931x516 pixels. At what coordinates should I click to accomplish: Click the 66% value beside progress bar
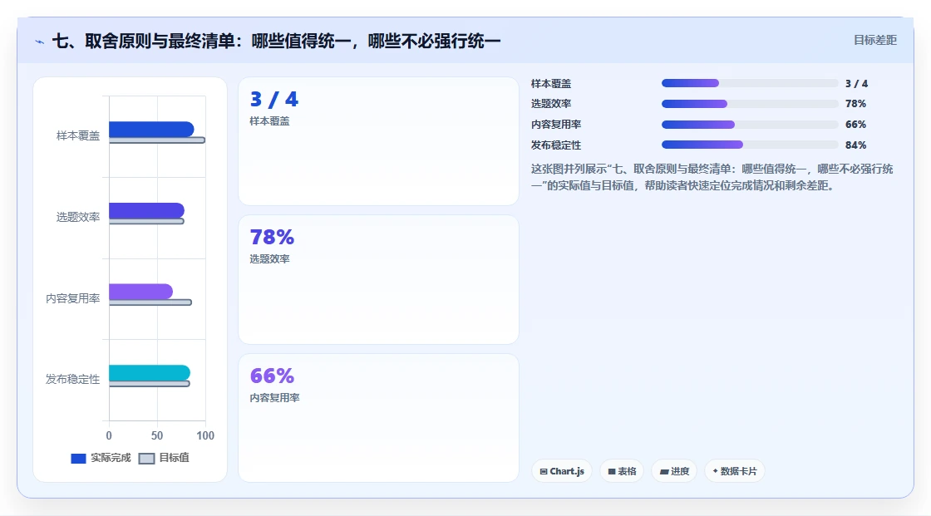(x=855, y=124)
